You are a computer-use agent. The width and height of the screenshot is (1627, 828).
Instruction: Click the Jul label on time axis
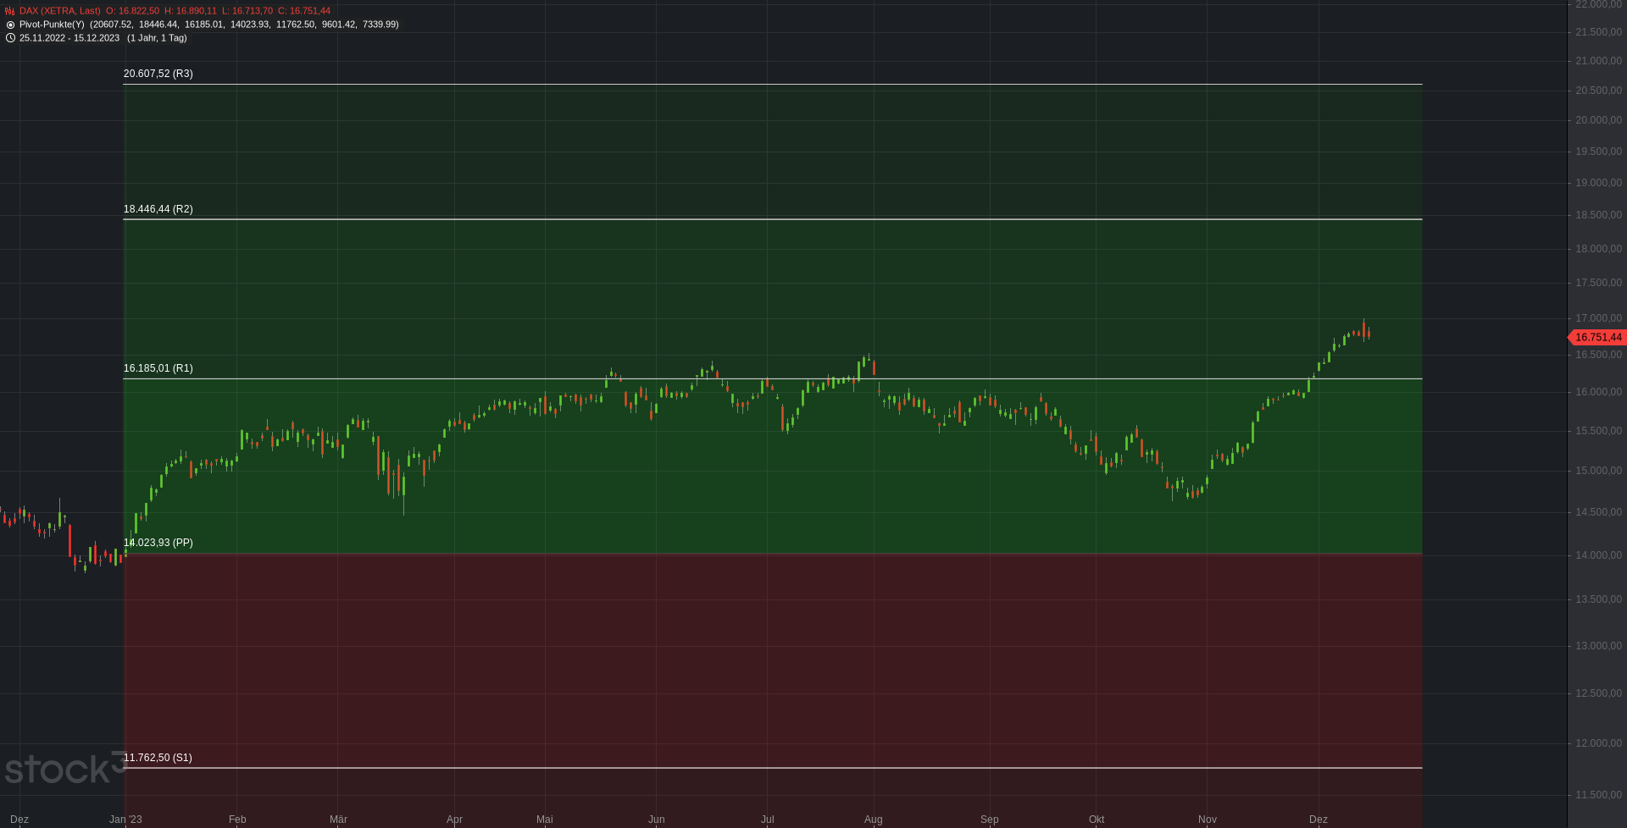(x=767, y=820)
